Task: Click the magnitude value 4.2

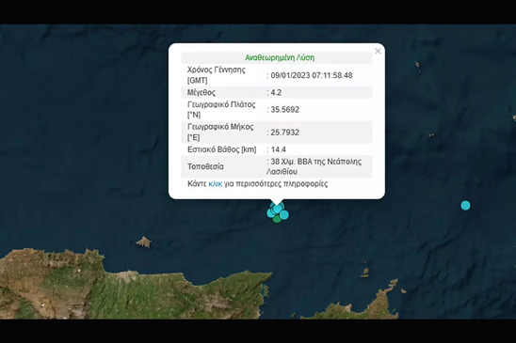Action: pyautogui.click(x=276, y=92)
